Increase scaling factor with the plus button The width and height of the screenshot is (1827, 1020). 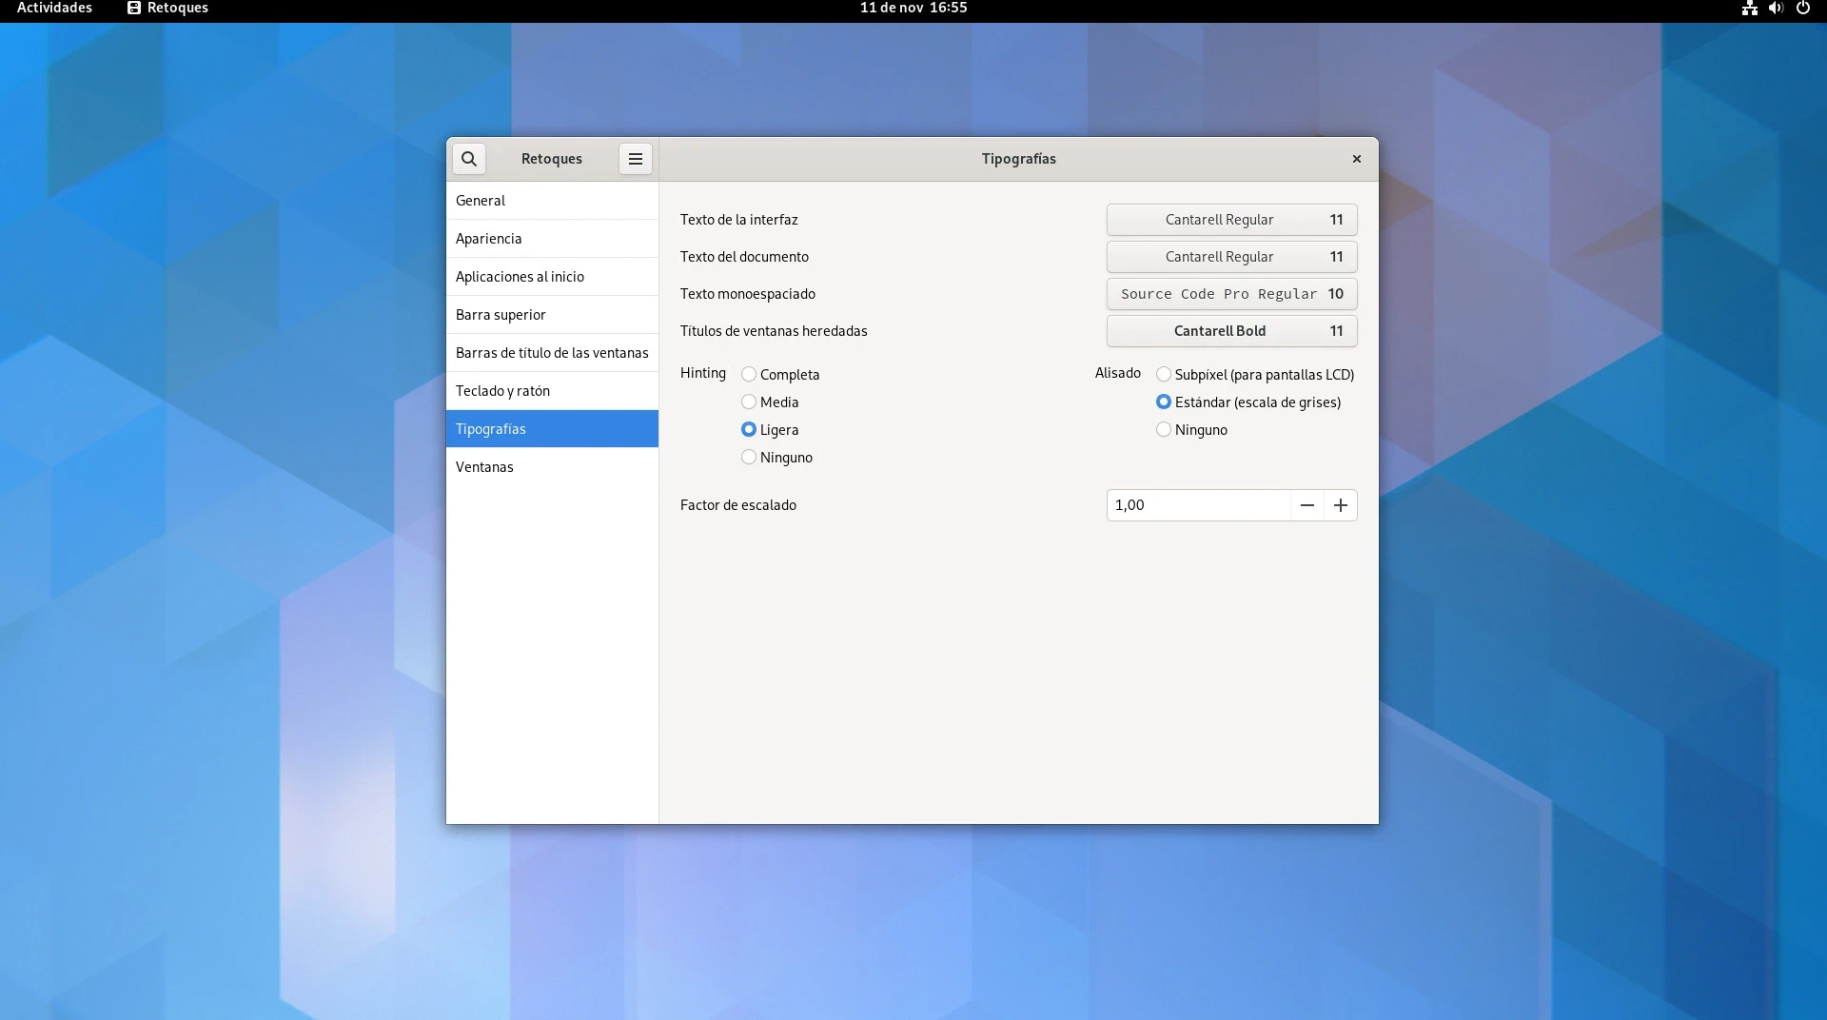tap(1340, 505)
